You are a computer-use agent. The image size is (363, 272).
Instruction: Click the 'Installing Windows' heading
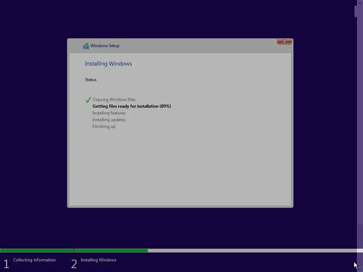[x=108, y=64]
